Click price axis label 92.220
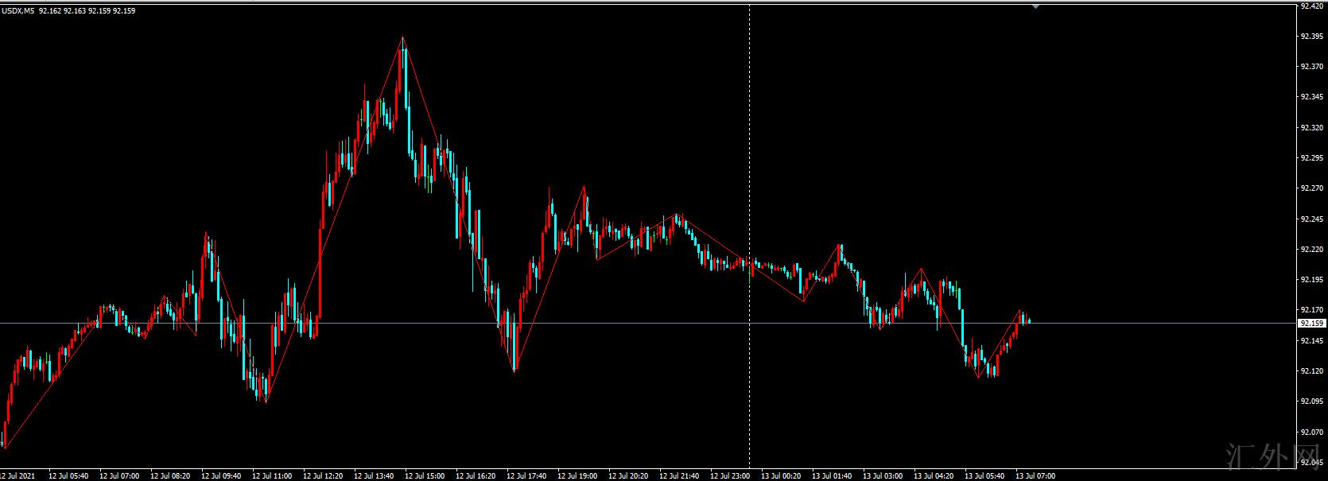The width and height of the screenshot is (1328, 481). coord(1312,250)
